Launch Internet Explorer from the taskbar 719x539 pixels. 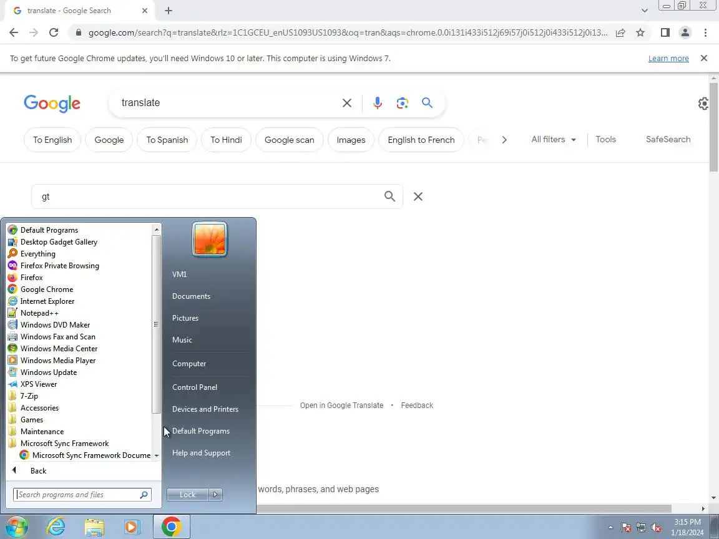click(56, 527)
